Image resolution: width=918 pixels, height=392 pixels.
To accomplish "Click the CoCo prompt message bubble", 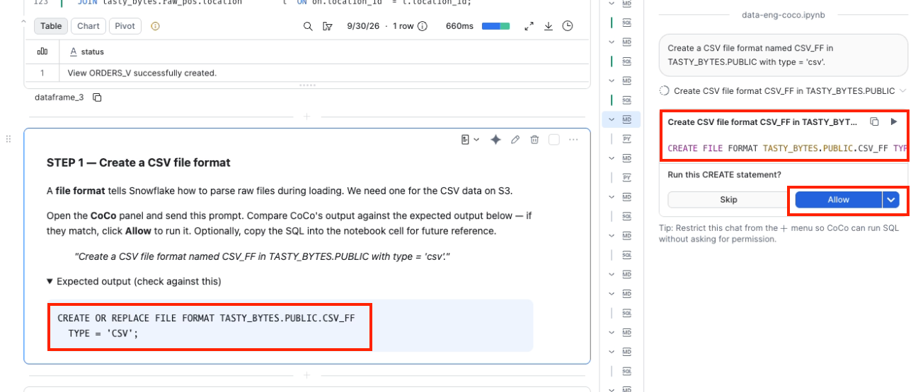I will (x=783, y=55).
